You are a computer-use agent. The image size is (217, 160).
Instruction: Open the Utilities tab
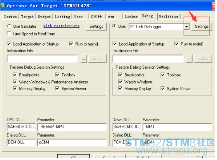tap(169, 17)
